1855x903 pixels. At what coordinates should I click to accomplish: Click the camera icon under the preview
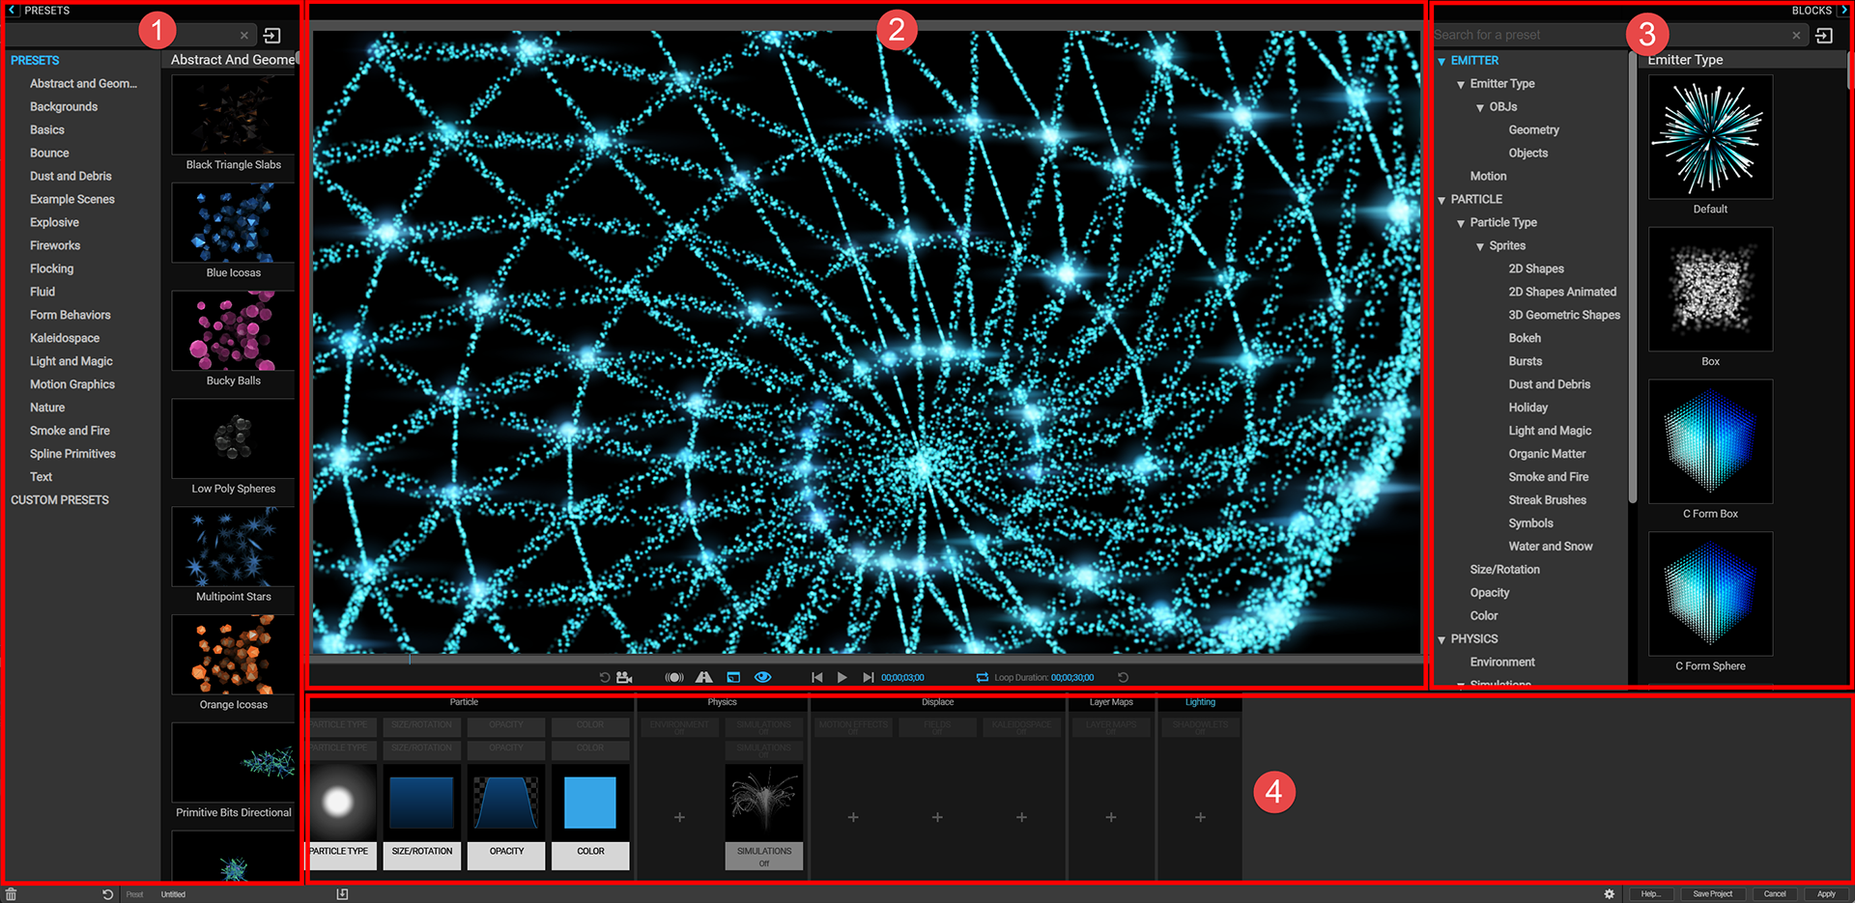pyautogui.click(x=624, y=678)
